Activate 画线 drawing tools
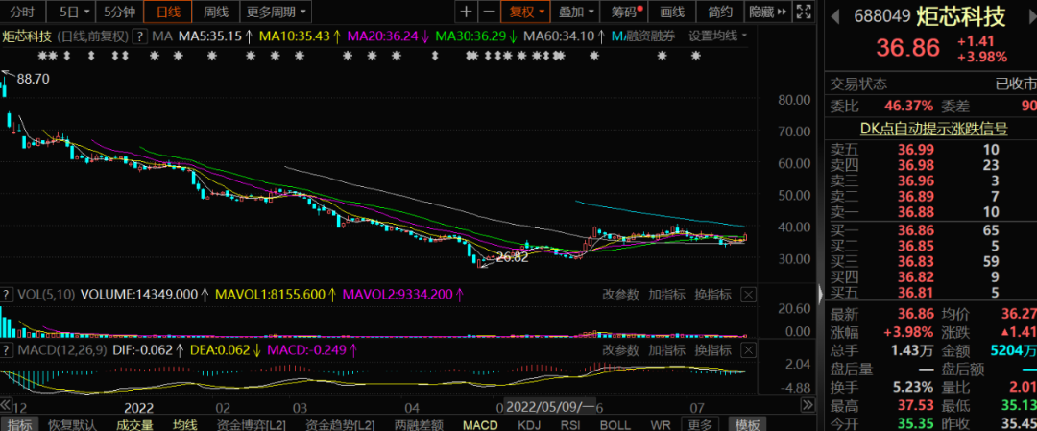Screen dimensions: 1037x431 (x=672, y=12)
